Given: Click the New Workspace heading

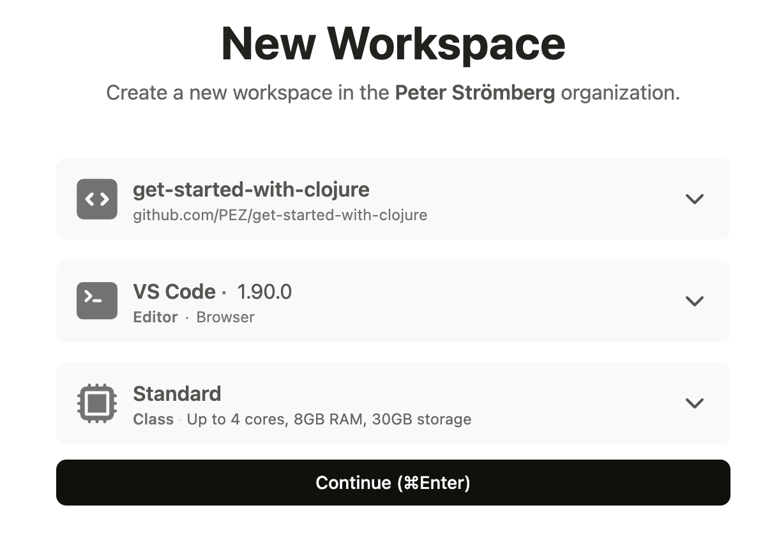Looking at the screenshot, I should 393,43.
